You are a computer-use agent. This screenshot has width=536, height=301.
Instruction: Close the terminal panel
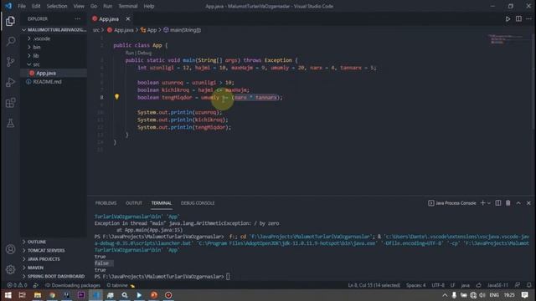528,203
